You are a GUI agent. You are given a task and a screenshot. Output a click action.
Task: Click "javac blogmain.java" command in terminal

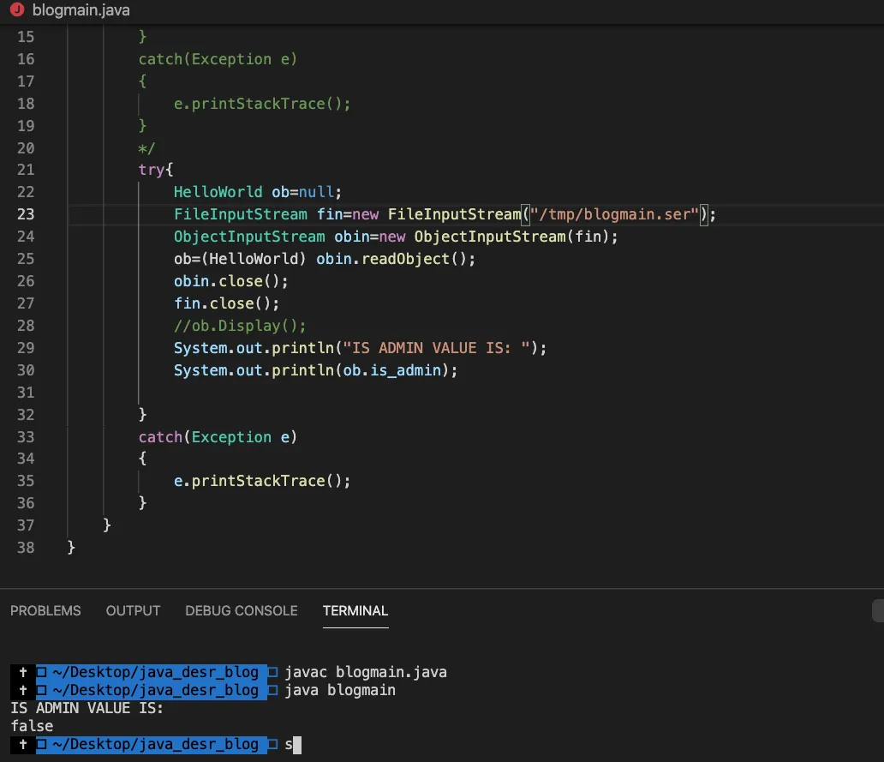tap(366, 672)
